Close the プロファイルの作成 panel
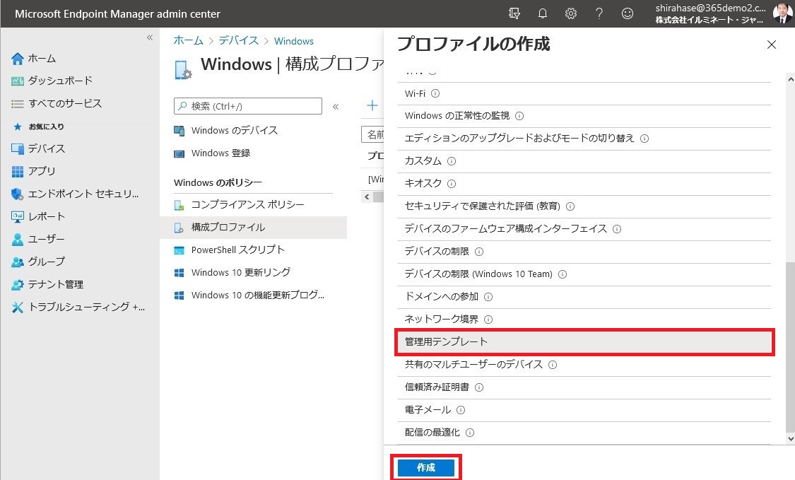The height and width of the screenshot is (480, 795). tap(772, 45)
